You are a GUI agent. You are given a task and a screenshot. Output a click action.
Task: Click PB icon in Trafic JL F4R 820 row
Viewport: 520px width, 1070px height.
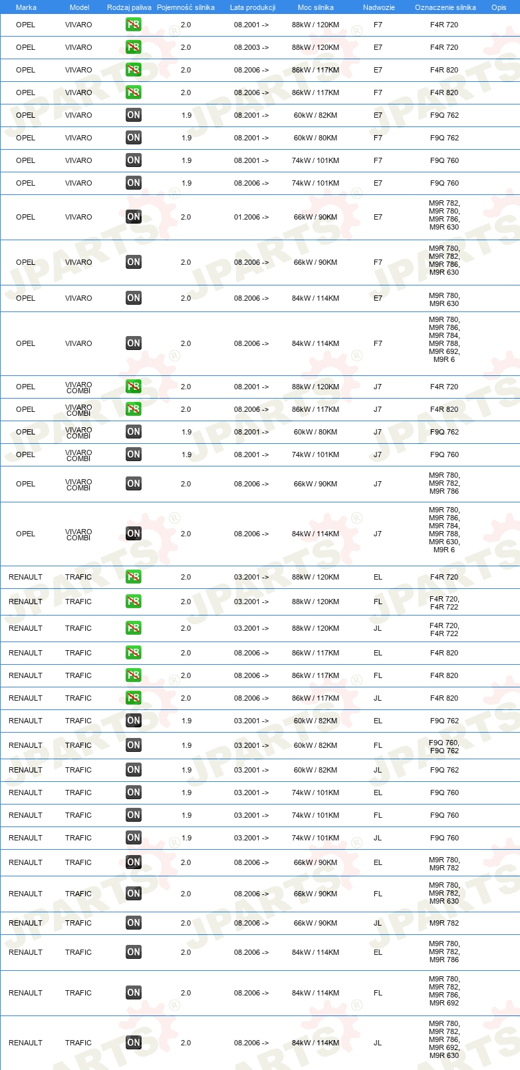pos(134,698)
